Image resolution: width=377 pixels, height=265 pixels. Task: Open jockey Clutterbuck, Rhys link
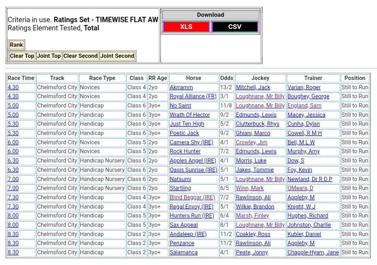(257, 124)
